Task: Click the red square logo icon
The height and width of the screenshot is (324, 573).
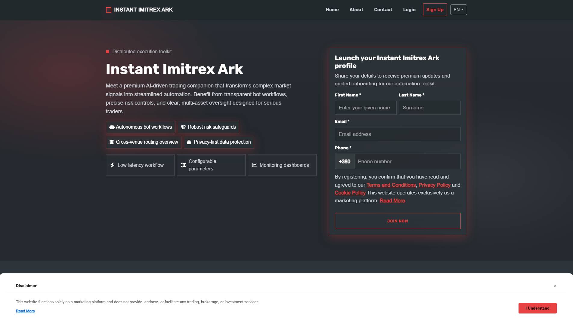Action: pyautogui.click(x=109, y=10)
